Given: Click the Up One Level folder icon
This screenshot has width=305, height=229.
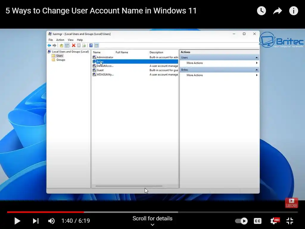Looking at the screenshot, I should pyautogui.click(x=61, y=45).
